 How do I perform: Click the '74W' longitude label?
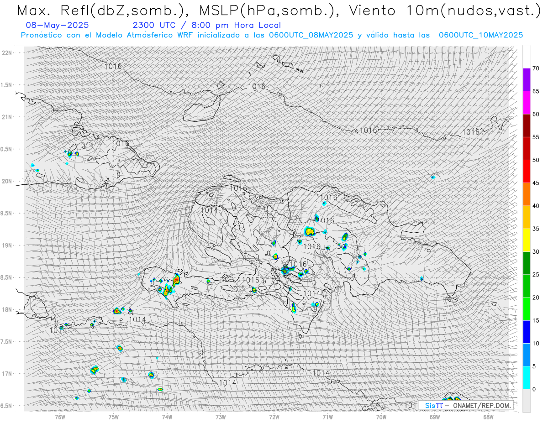(167, 416)
